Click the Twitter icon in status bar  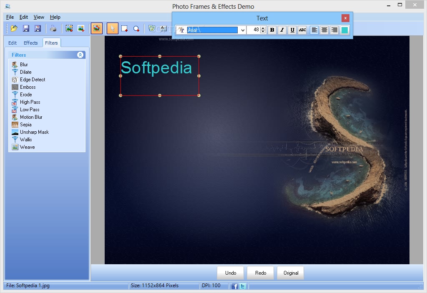243,286
